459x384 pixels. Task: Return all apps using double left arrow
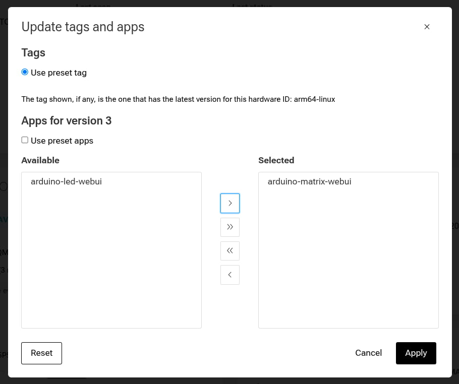pyautogui.click(x=229, y=250)
